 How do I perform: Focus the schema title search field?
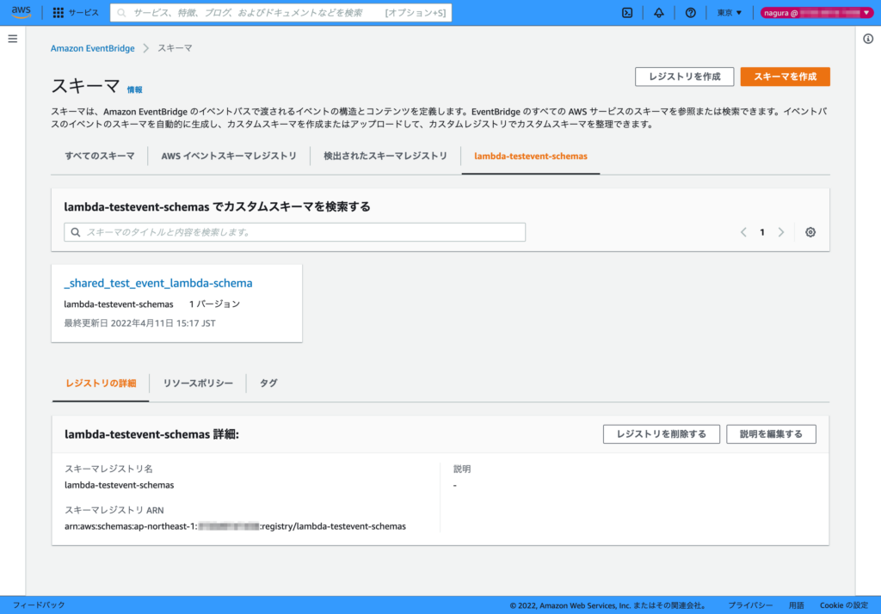pos(294,232)
